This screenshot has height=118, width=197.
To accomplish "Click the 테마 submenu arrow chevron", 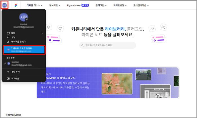I will coord(42,33).
